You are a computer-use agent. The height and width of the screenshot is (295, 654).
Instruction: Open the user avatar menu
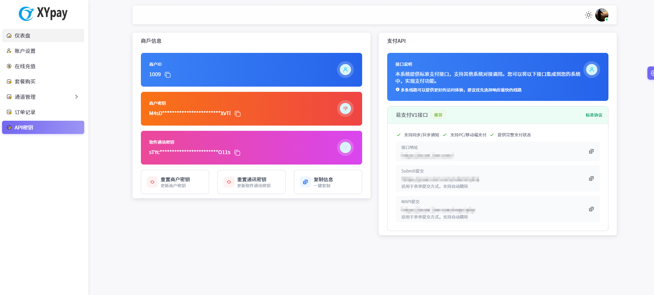(601, 15)
